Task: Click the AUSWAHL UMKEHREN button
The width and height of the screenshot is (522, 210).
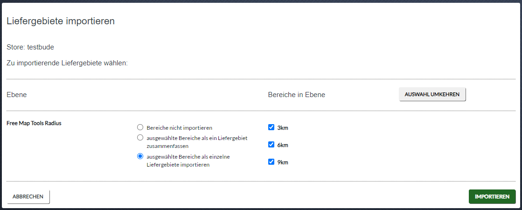Action: 432,95
